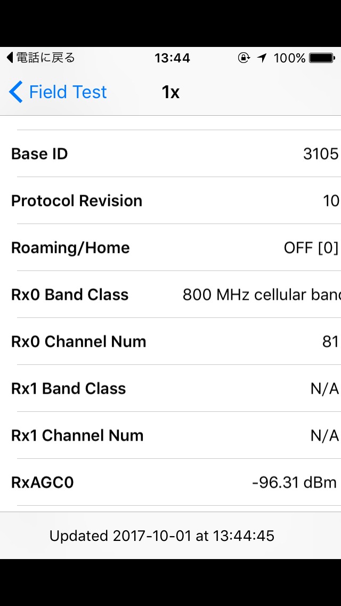Tap the location arrow status icon
341x606 pixels.
262,58
